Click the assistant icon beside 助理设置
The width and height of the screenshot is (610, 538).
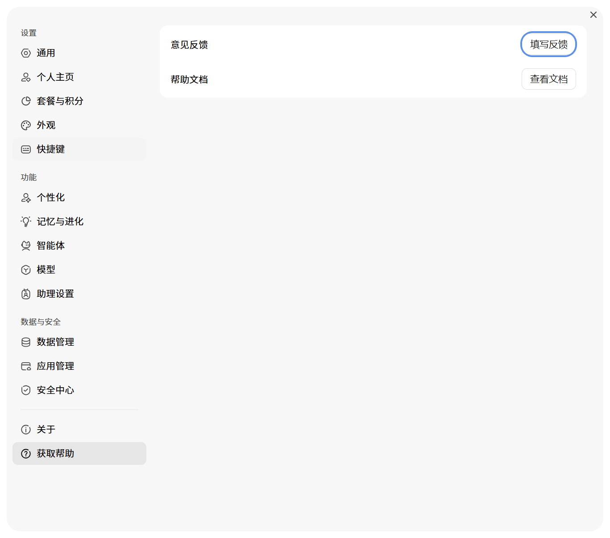click(x=26, y=294)
